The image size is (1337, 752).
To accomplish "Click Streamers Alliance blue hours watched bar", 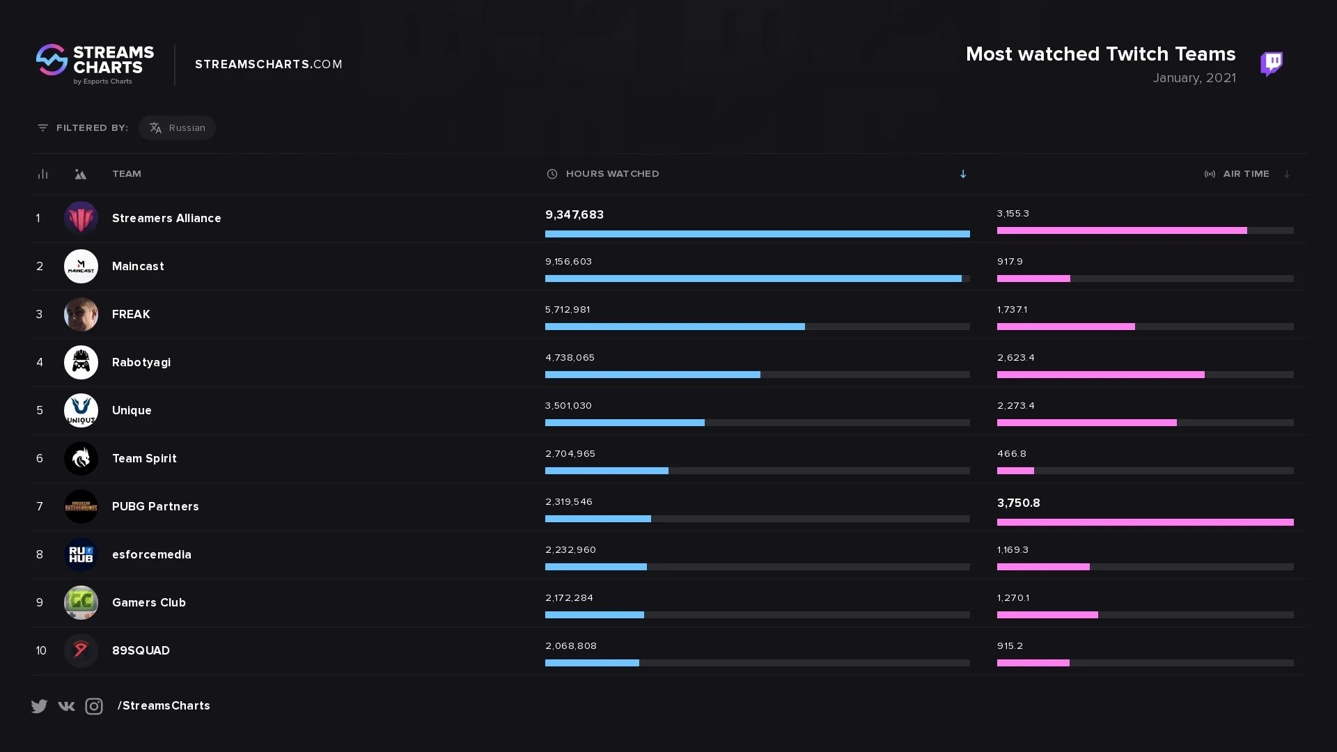I will [x=757, y=234].
